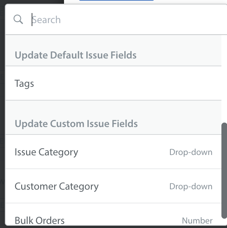Click the Drop-down label beside Issue Category
The height and width of the screenshot is (228, 227).
tap(191, 152)
